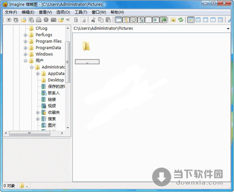Click the page with gear properties icon

pos(84,20)
